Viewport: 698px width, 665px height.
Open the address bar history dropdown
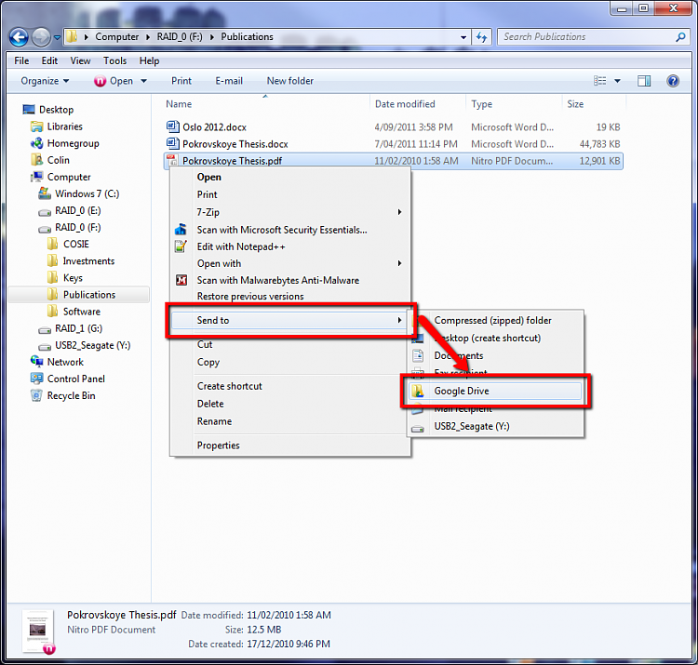(x=463, y=37)
